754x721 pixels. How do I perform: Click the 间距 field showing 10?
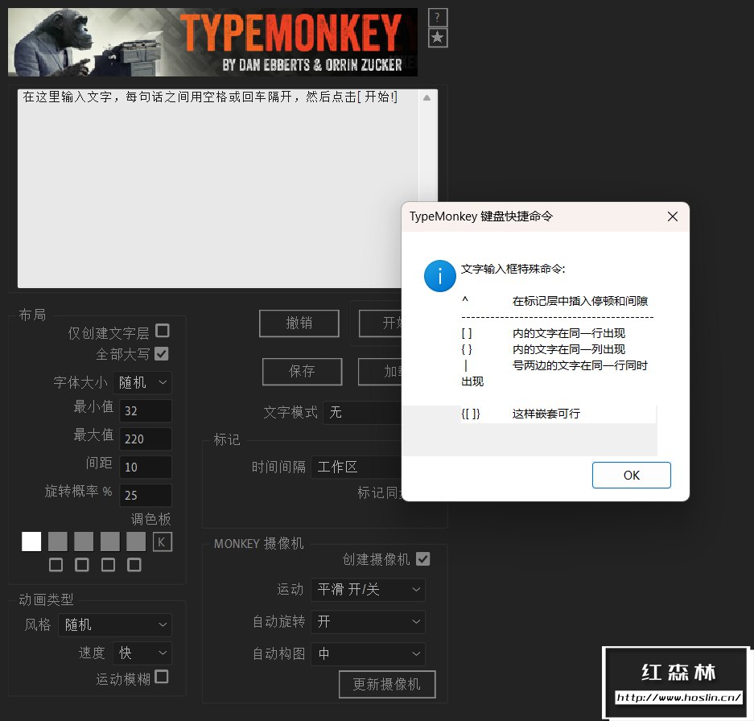(x=145, y=467)
